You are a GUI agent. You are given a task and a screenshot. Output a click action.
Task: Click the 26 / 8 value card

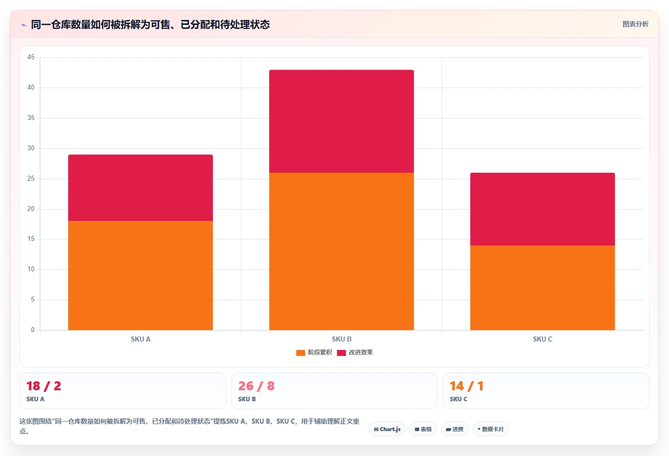[334, 391]
